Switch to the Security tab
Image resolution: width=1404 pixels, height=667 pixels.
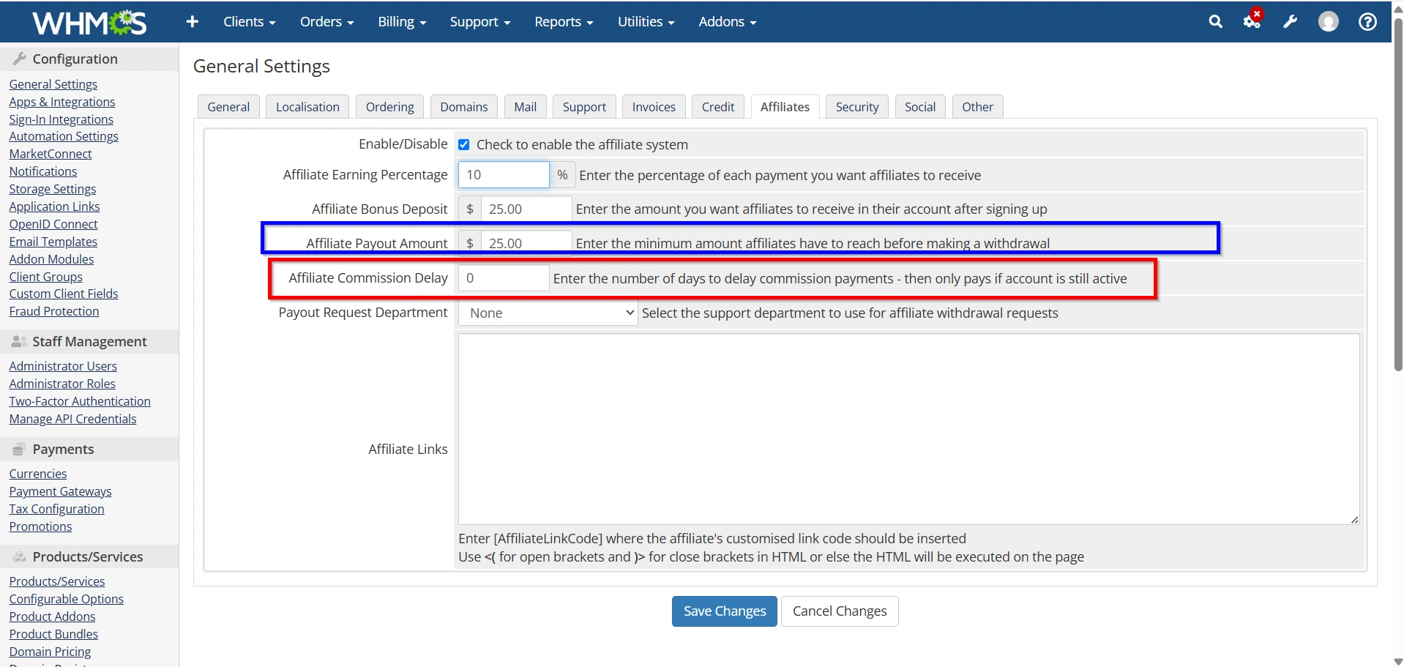coord(856,107)
